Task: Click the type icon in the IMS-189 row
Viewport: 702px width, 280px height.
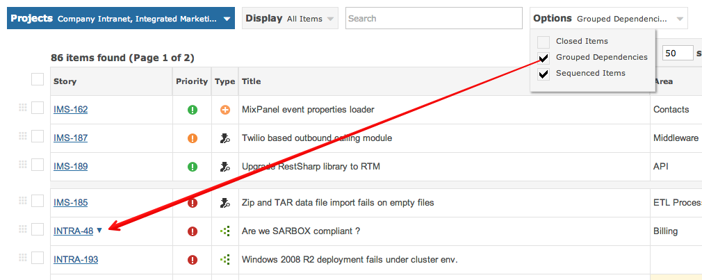Action: [x=225, y=167]
